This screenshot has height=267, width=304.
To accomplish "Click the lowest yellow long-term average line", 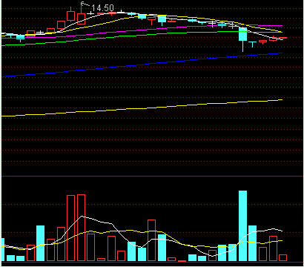I will [x=142, y=108].
